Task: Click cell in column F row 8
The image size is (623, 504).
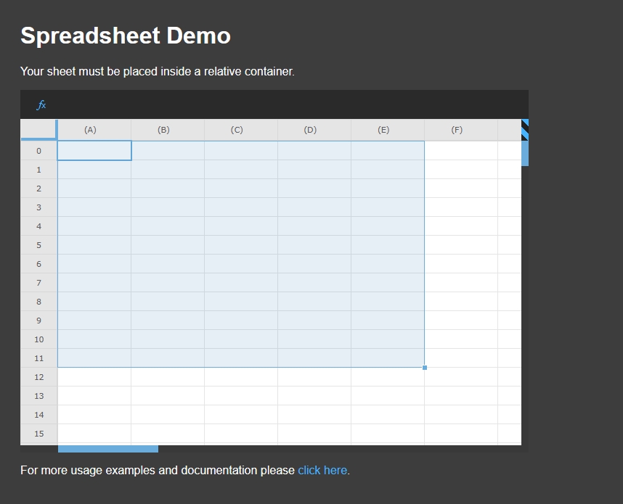Action: [461, 302]
